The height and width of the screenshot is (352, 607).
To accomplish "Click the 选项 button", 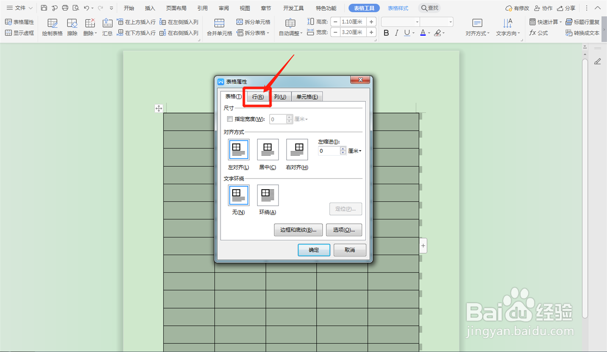I will 344,230.
